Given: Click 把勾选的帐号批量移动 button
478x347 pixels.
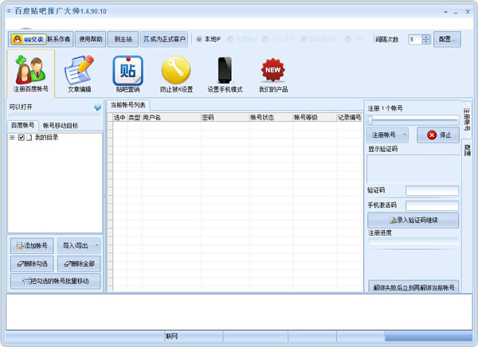Looking at the screenshot, I should pos(56,281).
